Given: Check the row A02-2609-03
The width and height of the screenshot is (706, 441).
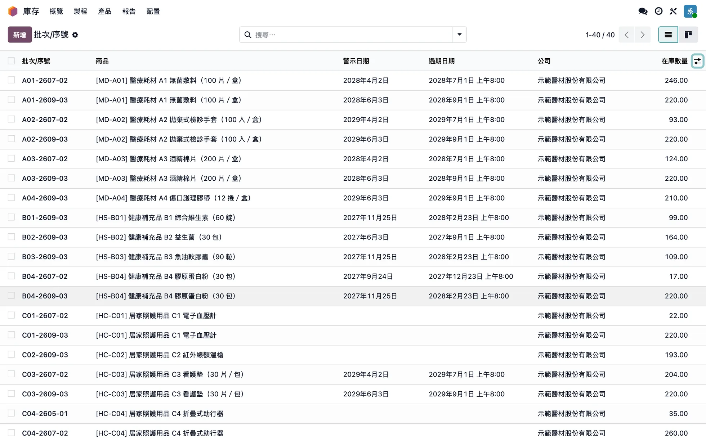Looking at the screenshot, I should [12, 139].
